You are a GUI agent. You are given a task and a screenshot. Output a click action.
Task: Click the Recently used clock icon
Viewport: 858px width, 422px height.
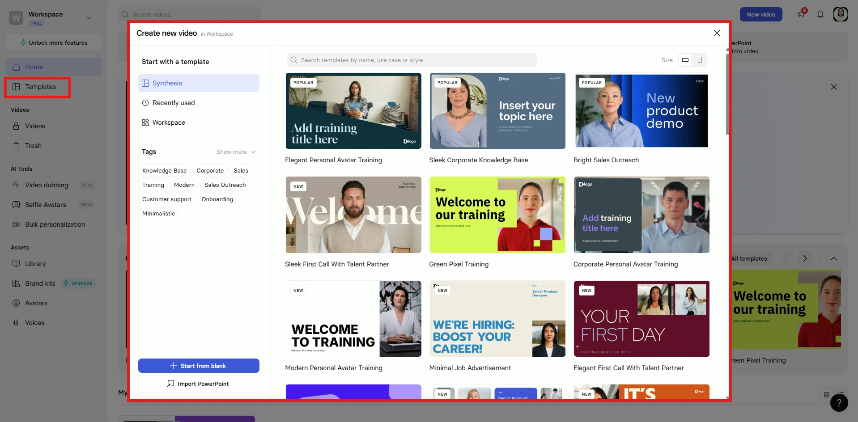[145, 103]
